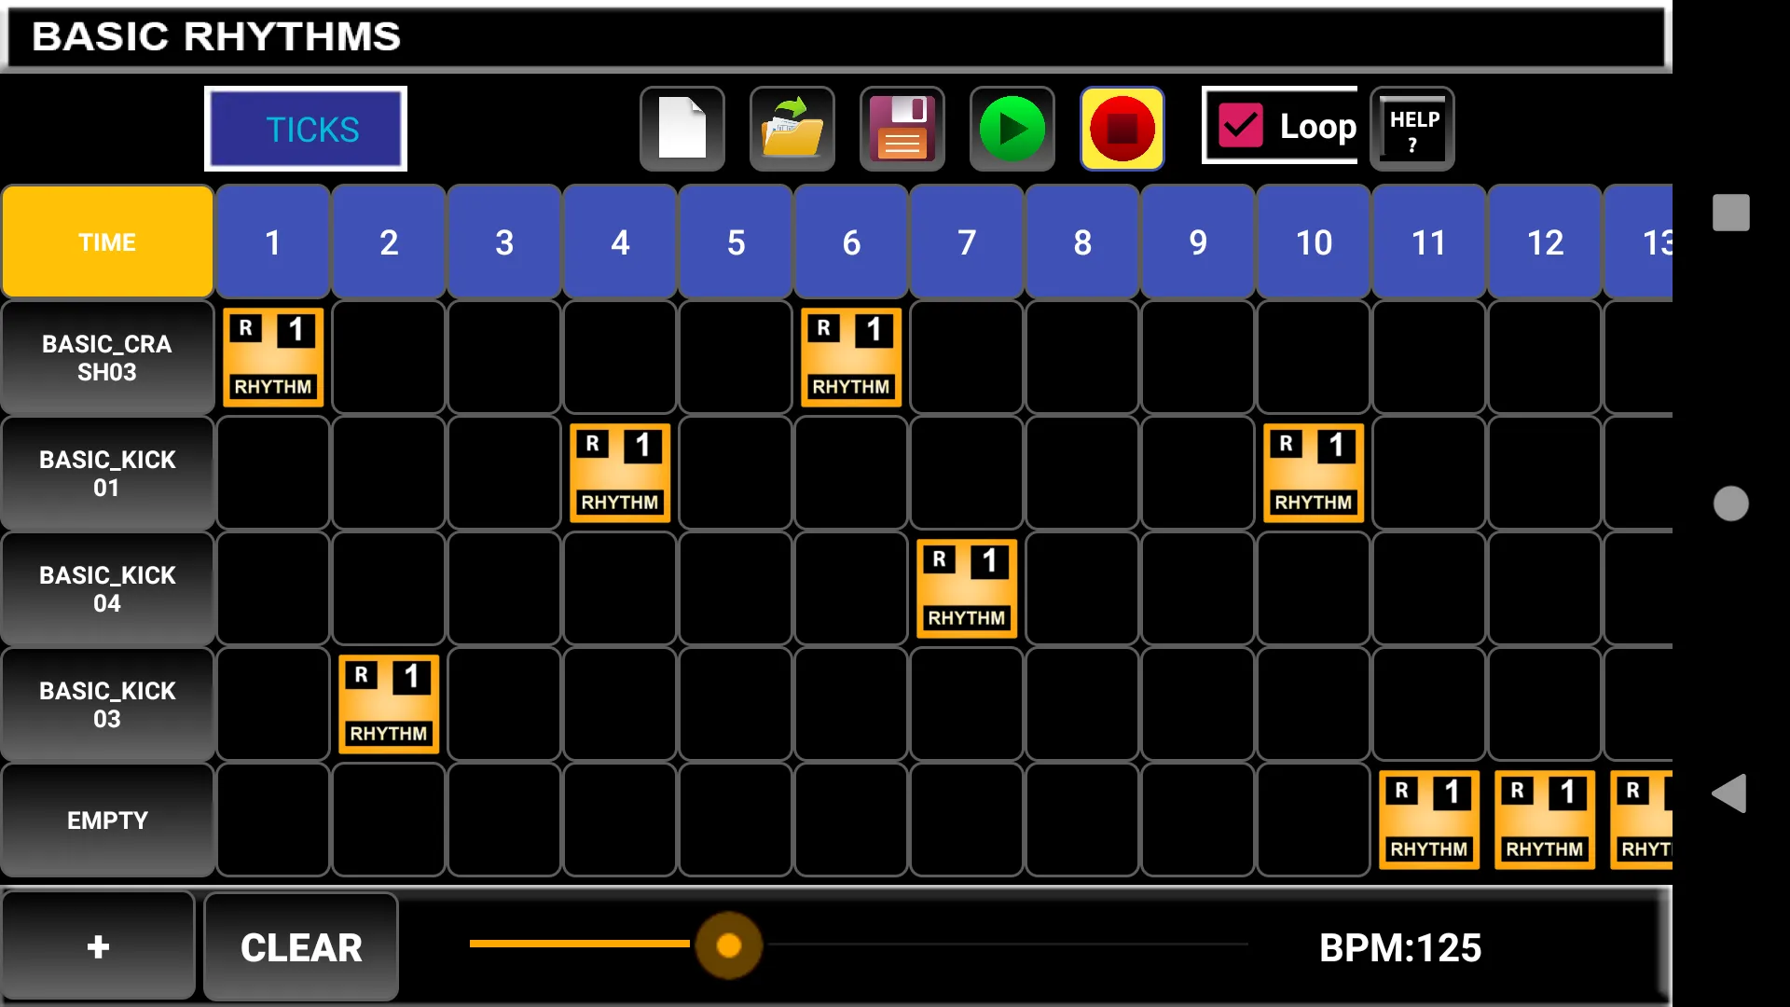Select the TIME column header tab
The width and height of the screenshot is (1790, 1007).
tap(107, 242)
